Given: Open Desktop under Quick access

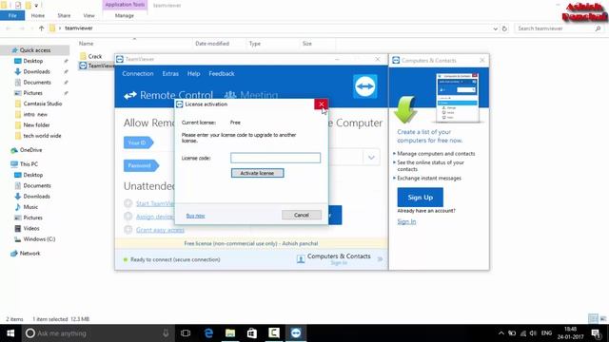Looking at the screenshot, I should [33, 61].
